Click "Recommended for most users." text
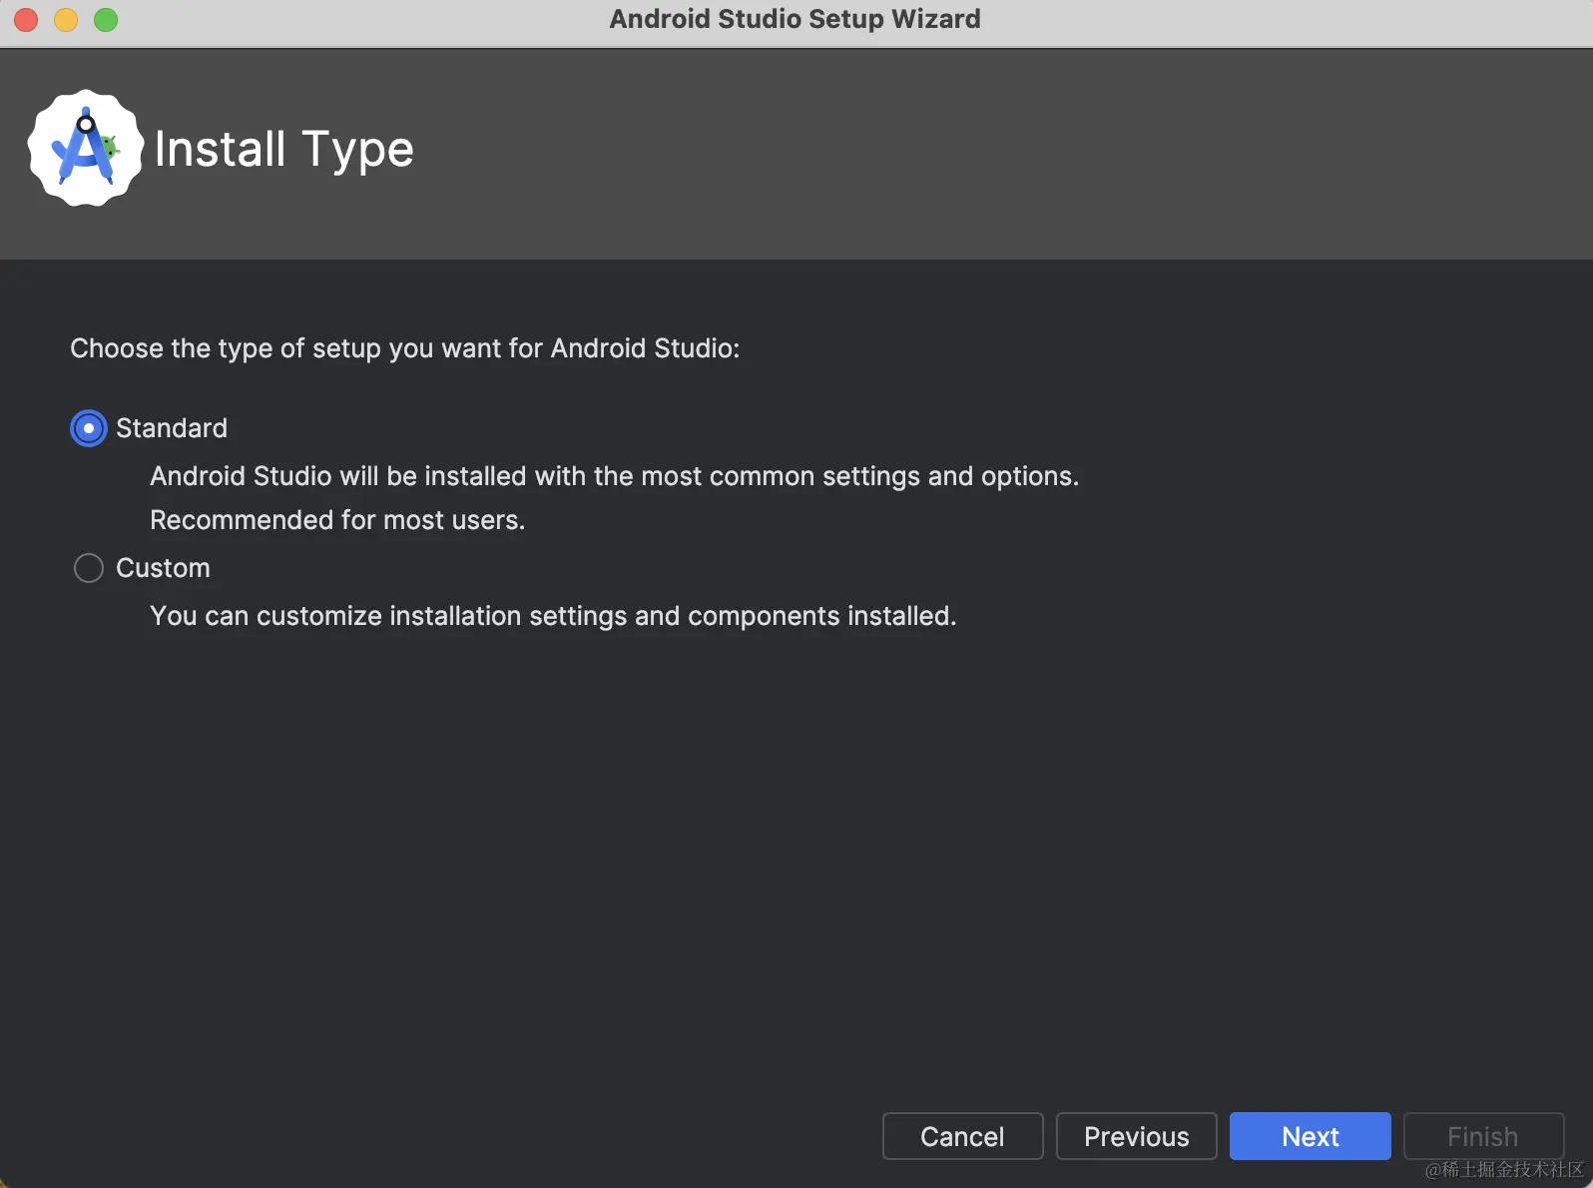 click(337, 520)
